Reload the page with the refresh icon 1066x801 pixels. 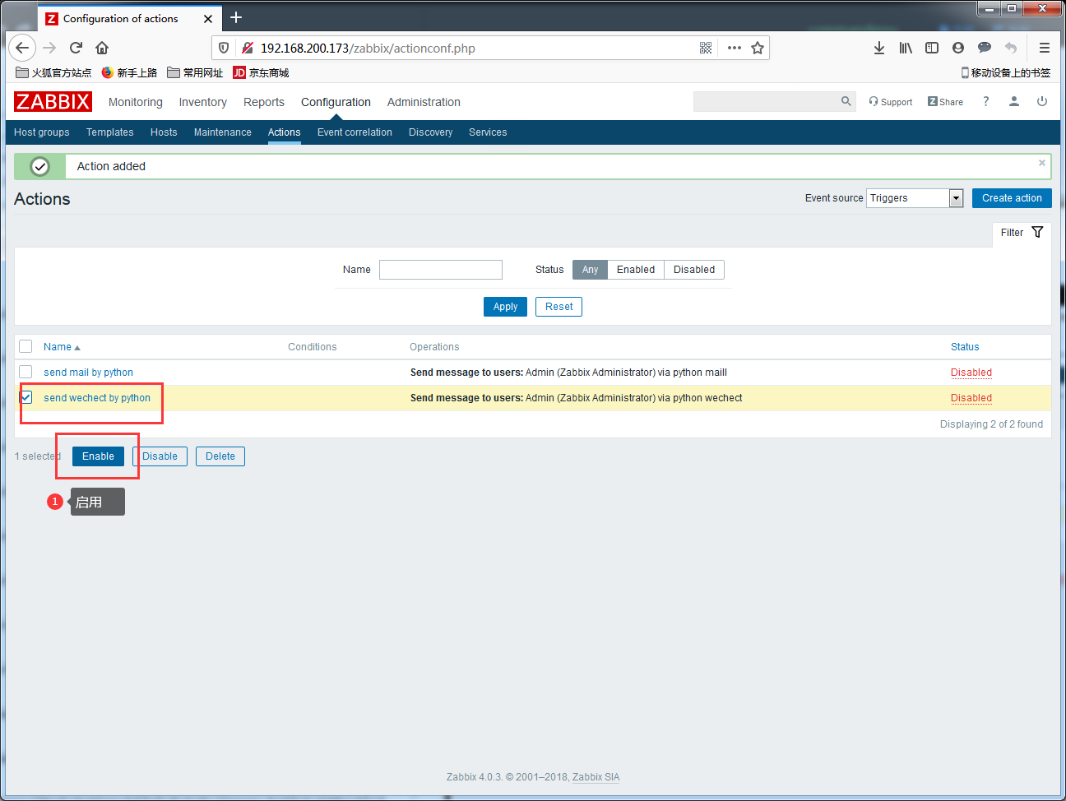(x=76, y=48)
